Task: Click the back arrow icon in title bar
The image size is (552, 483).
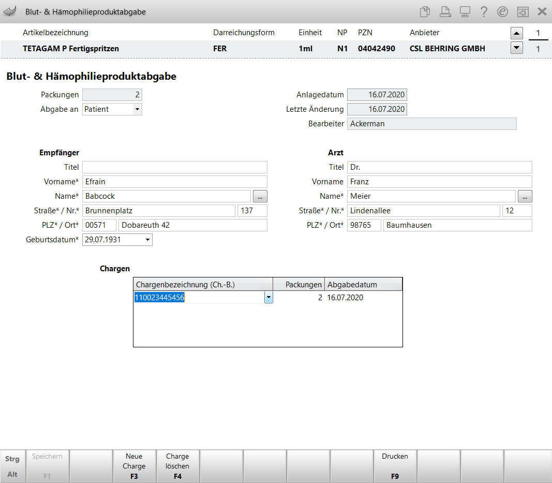Action: coord(10,11)
